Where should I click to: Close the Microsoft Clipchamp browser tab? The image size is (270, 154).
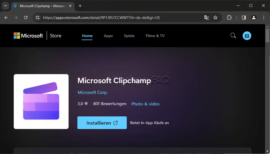70,6
